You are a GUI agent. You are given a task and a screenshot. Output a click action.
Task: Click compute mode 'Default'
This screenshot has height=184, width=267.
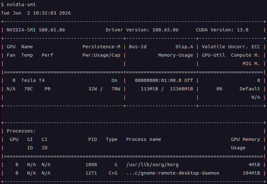pos(250,89)
